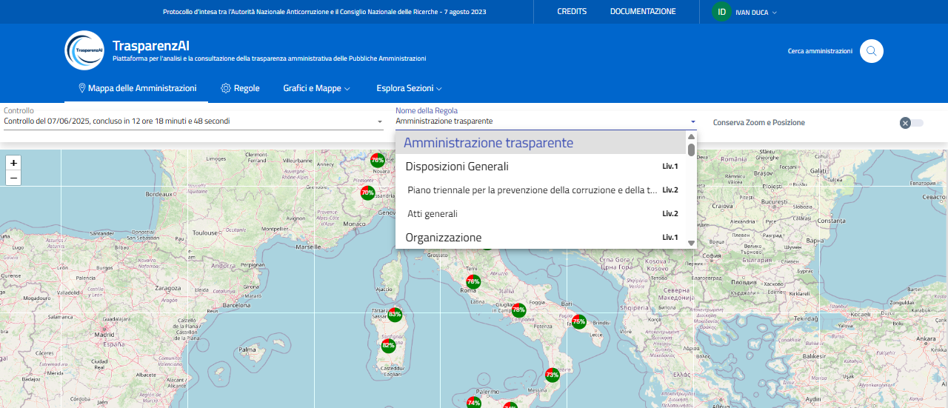
Task: Click the protocollo d'intesa header text
Action: pos(324,12)
